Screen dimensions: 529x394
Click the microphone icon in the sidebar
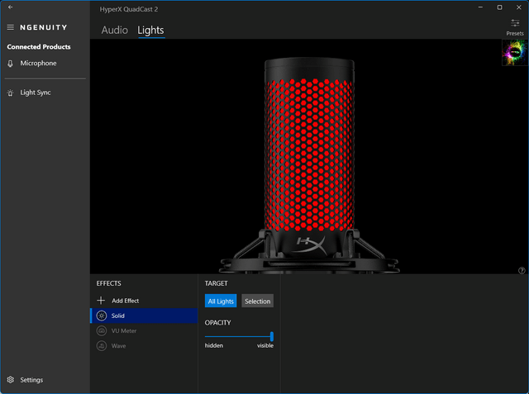coord(11,64)
